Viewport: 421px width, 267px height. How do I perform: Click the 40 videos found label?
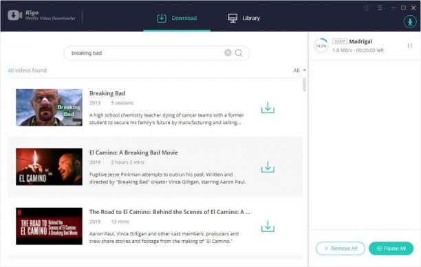27,71
